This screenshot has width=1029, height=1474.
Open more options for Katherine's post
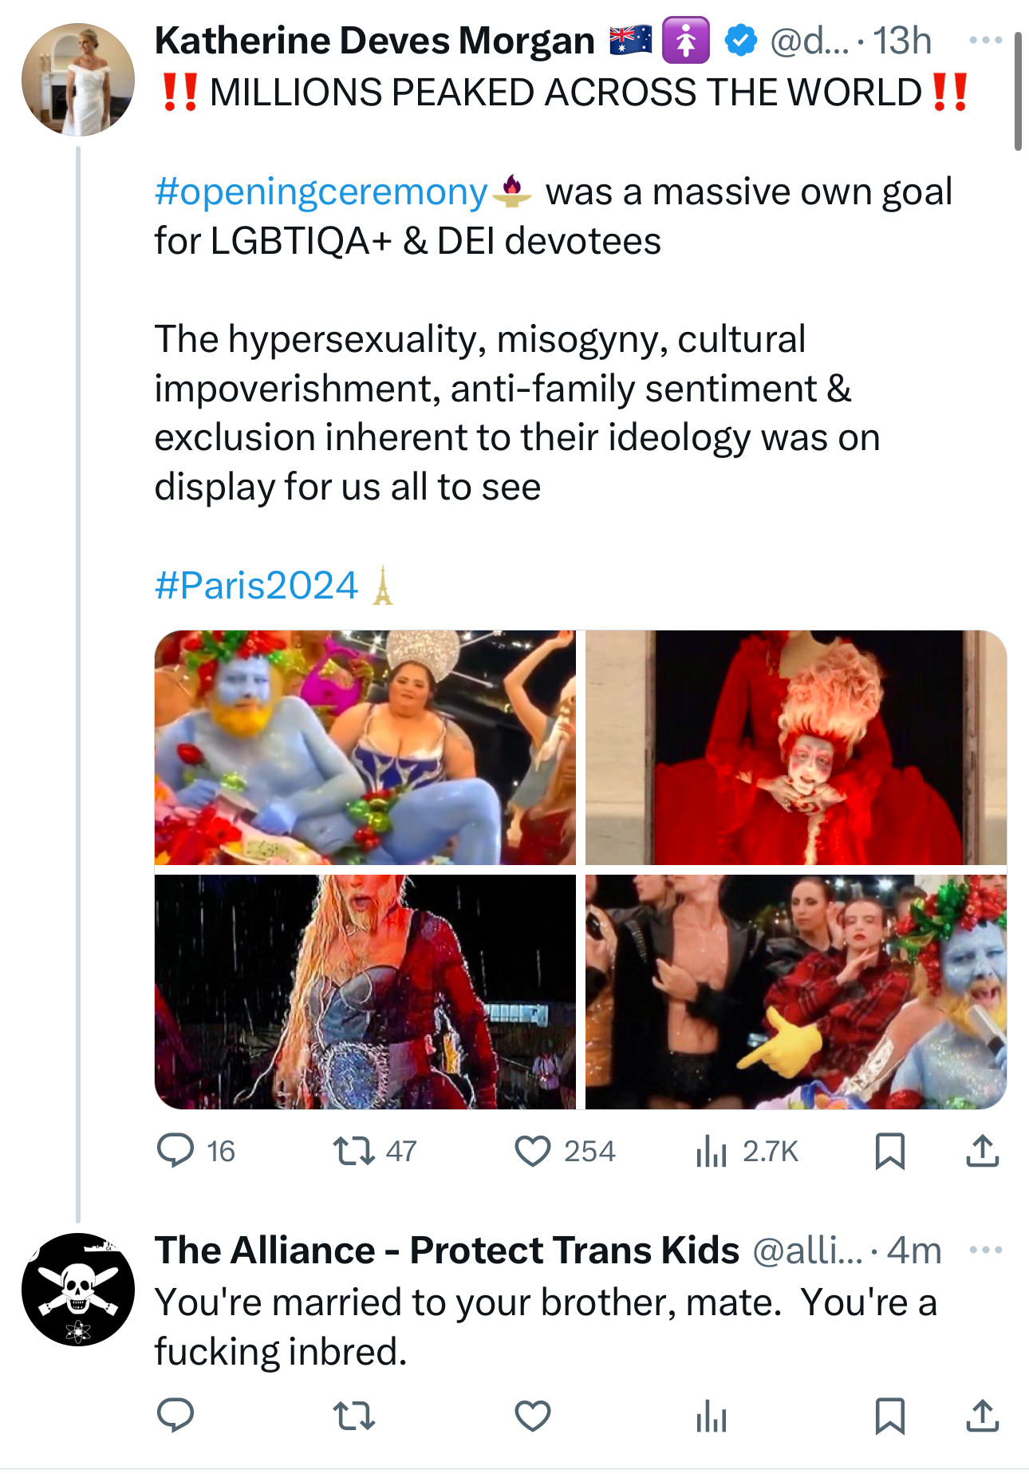point(986,40)
